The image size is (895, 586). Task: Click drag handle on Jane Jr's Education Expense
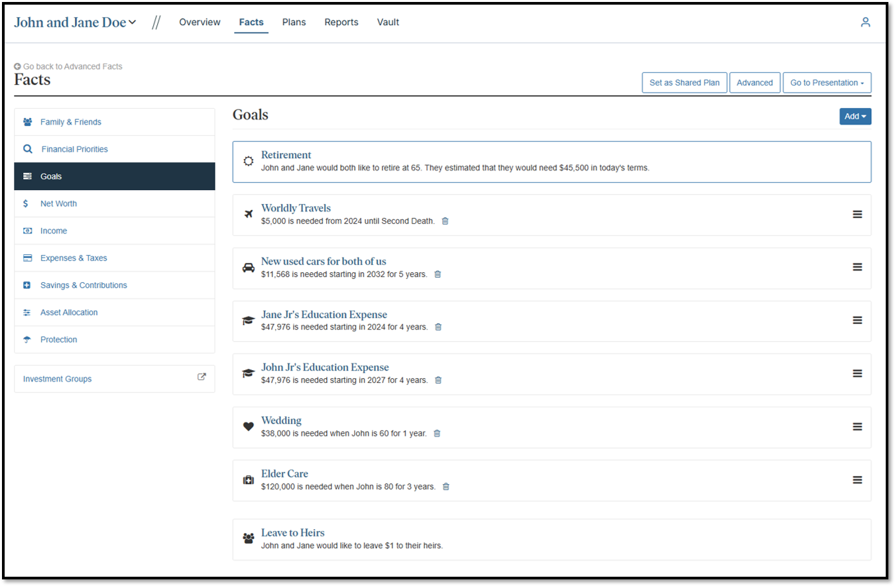857,320
